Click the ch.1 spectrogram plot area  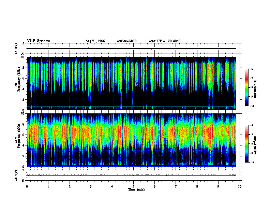click(132, 83)
